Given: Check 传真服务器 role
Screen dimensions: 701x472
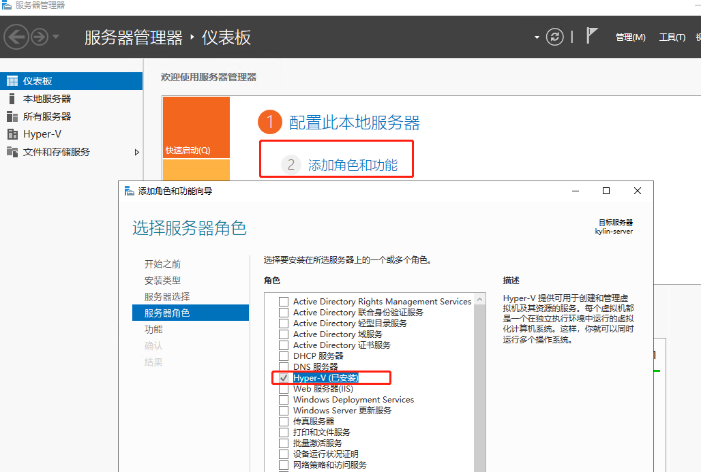Looking at the screenshot, I should click(284, 421).
